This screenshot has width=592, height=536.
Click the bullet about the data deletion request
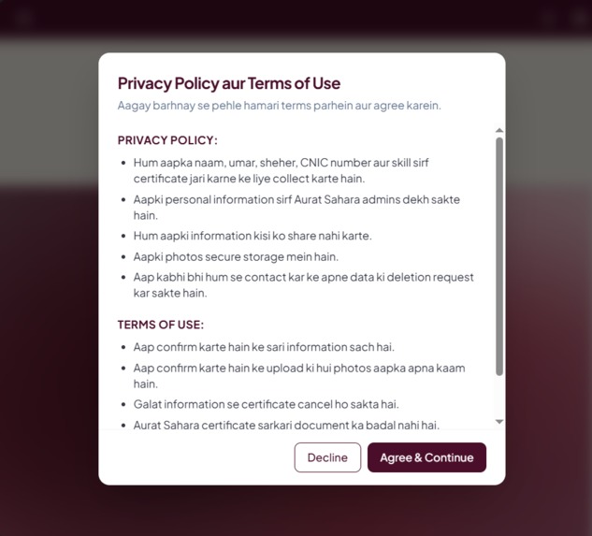(x=303, y=285)
